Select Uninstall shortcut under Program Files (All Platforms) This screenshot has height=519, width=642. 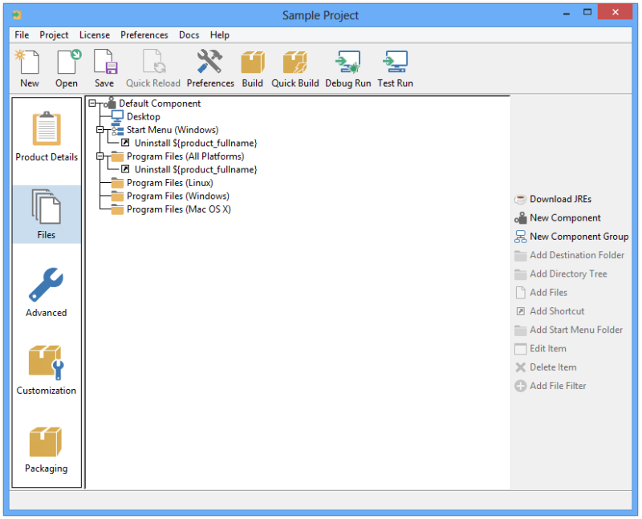coord(196,170)
